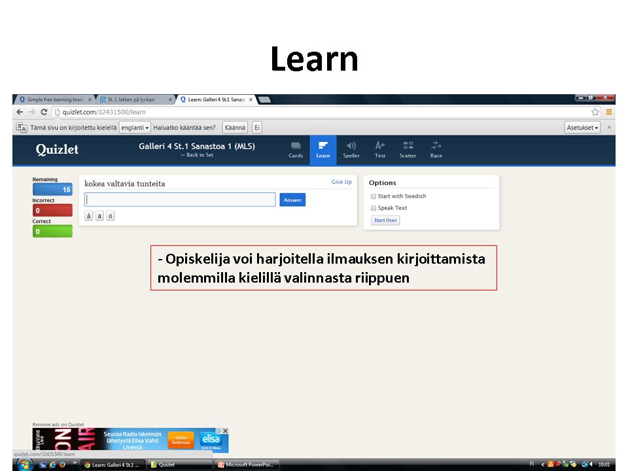Click the Start Over button
Screen dimensions: 628x471
click(385, 220)
